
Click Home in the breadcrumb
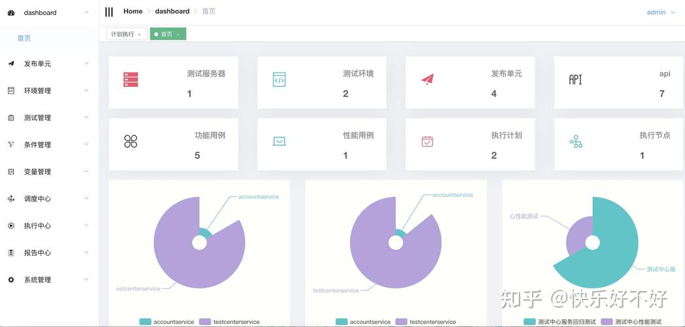point(133,11)
